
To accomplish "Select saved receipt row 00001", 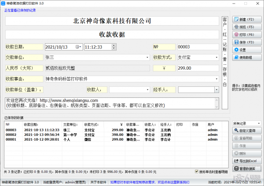I will (116, 139).
